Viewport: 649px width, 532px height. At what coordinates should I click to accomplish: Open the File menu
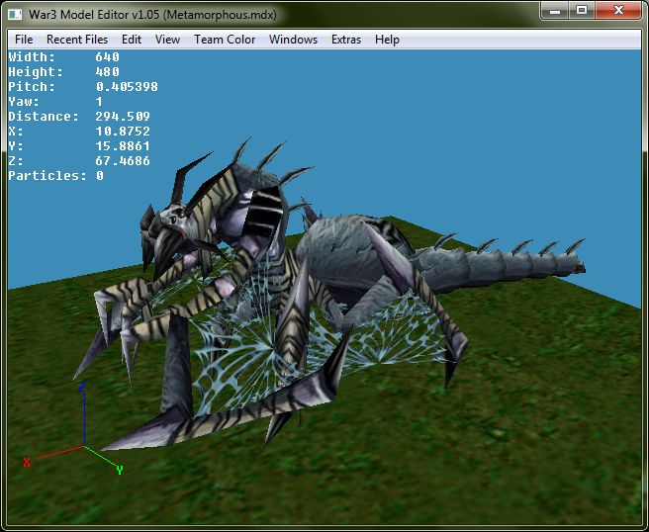[x=24, y=40]
